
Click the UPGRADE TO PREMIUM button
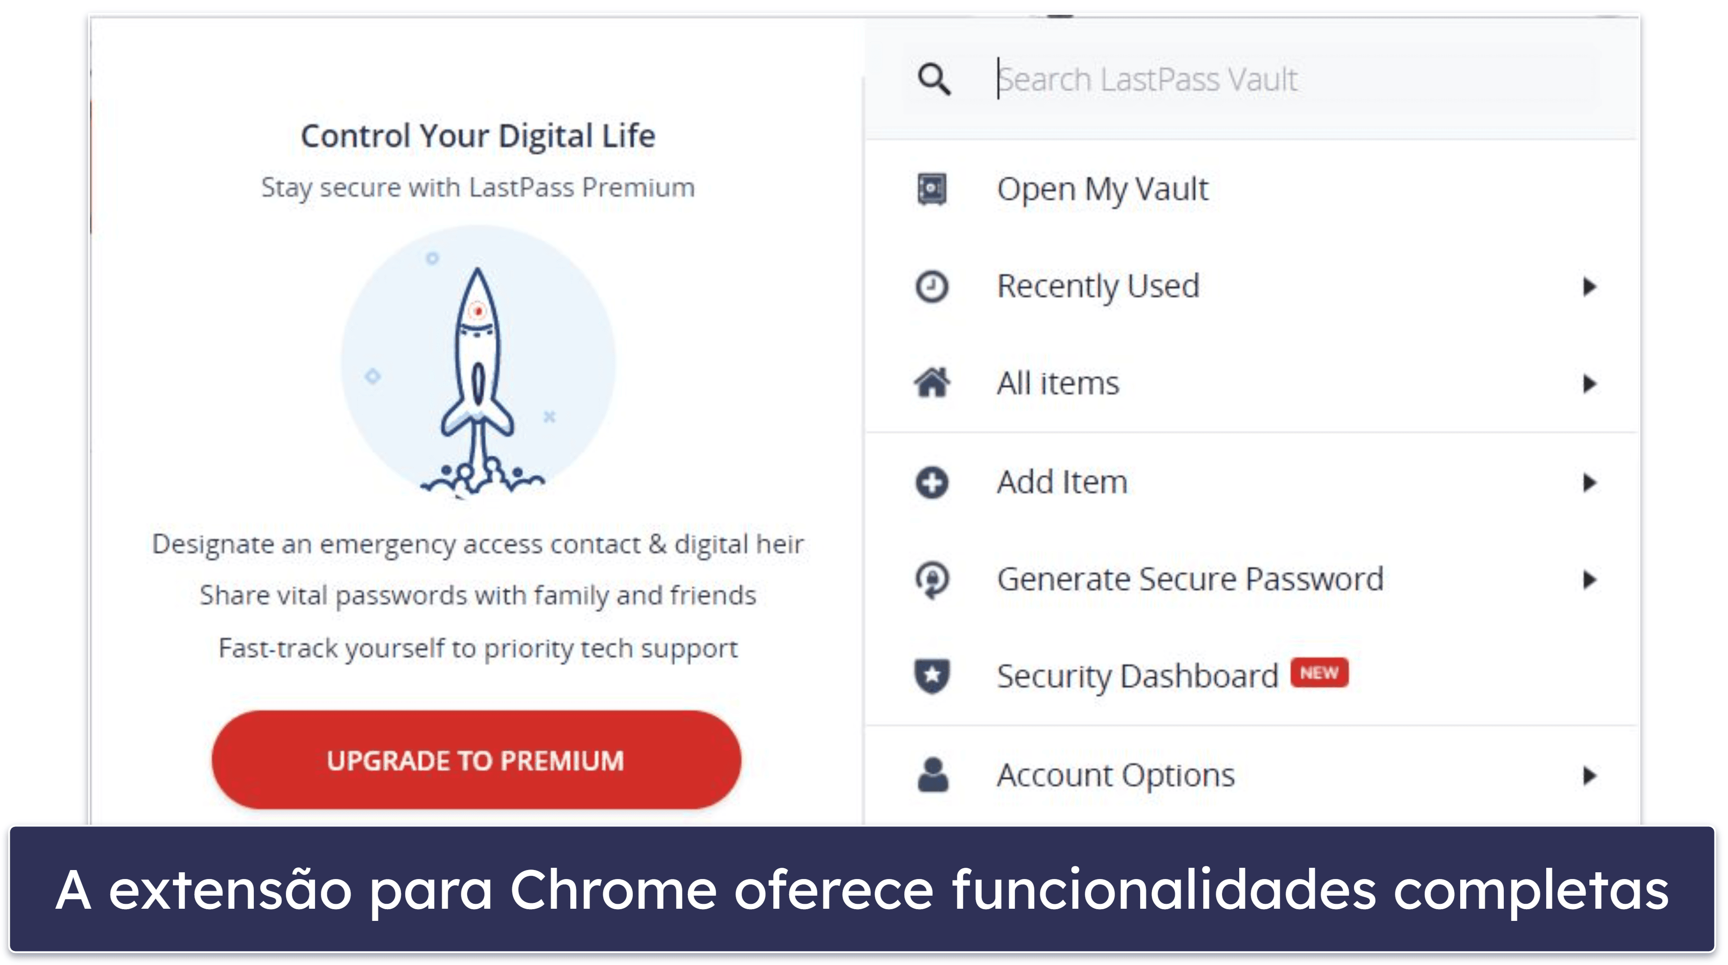coord(477,760)
